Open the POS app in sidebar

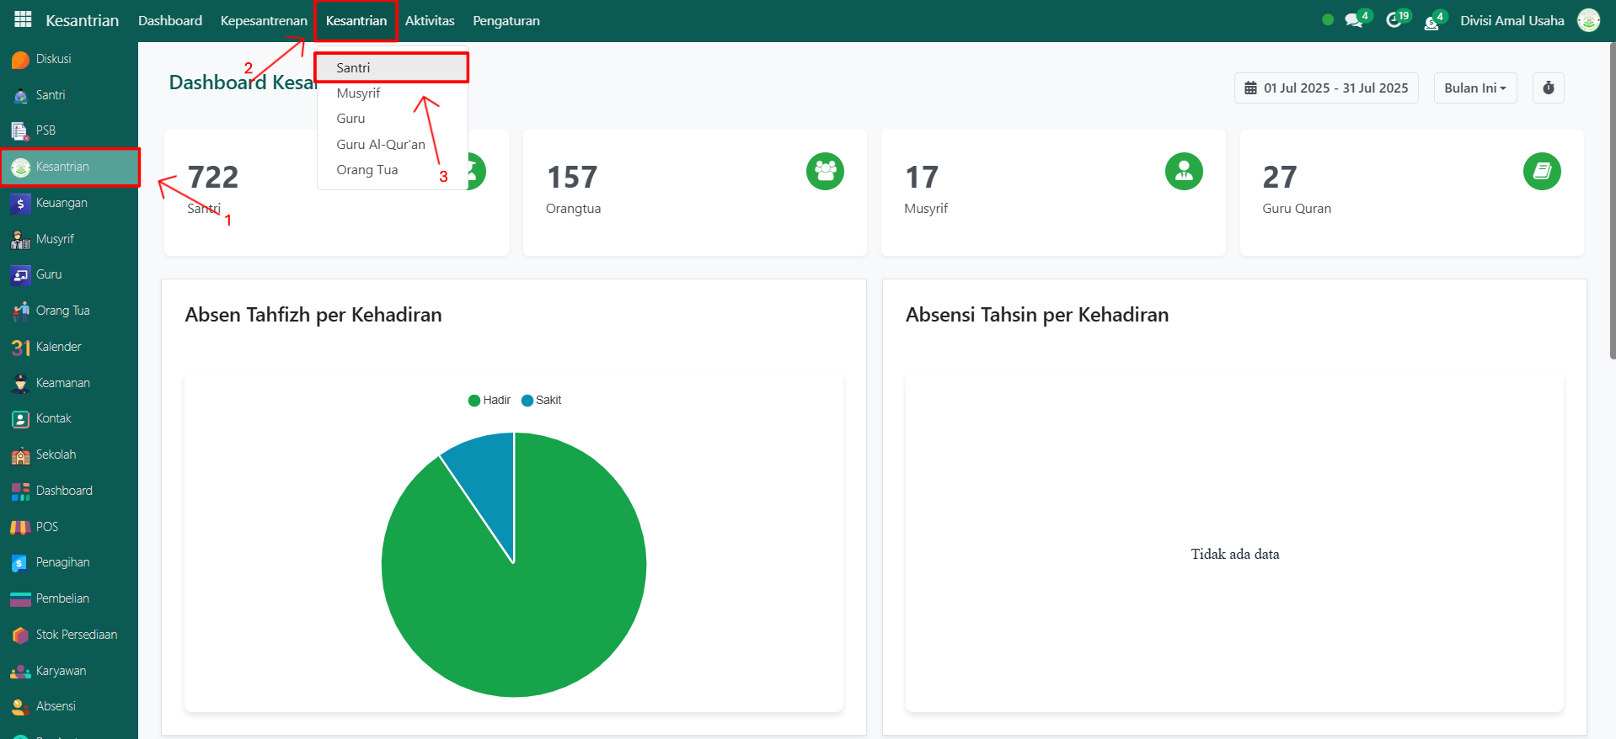coord(46,527)
